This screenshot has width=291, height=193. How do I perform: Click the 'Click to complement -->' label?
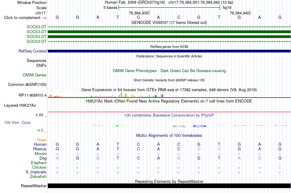click(25, 18)
